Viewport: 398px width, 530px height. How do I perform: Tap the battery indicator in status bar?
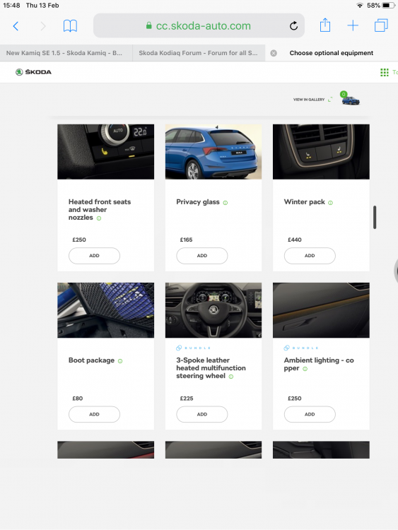coord(389,6)
